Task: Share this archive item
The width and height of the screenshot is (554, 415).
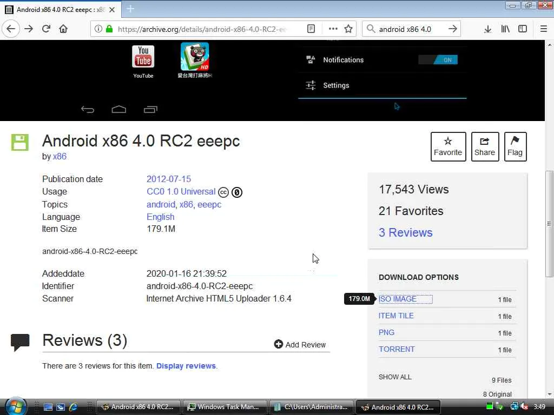Action: [x=485, y=146]
